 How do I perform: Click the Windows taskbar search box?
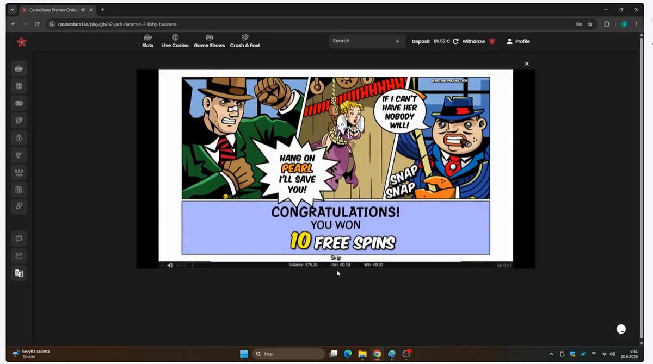(288, 354)
